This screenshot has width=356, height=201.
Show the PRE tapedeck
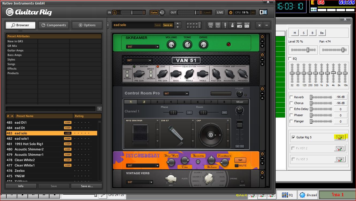tap(211, 25)
